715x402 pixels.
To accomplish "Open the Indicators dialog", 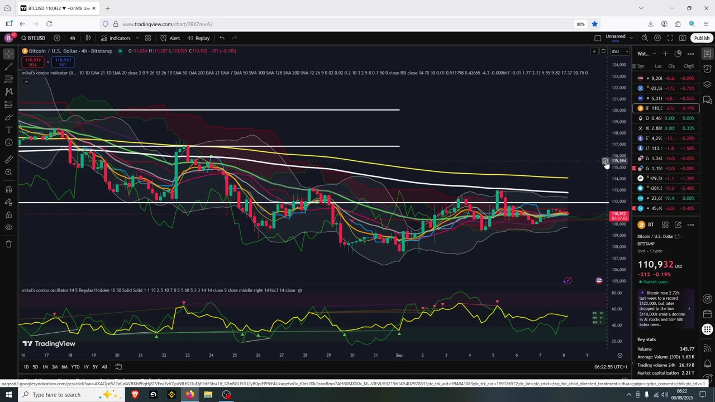I will 116,38.
